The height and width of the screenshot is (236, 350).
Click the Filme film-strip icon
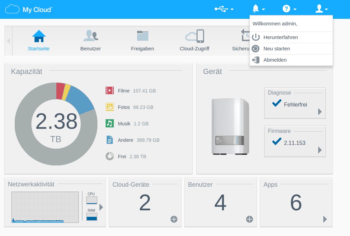click(x=110, y=90)
